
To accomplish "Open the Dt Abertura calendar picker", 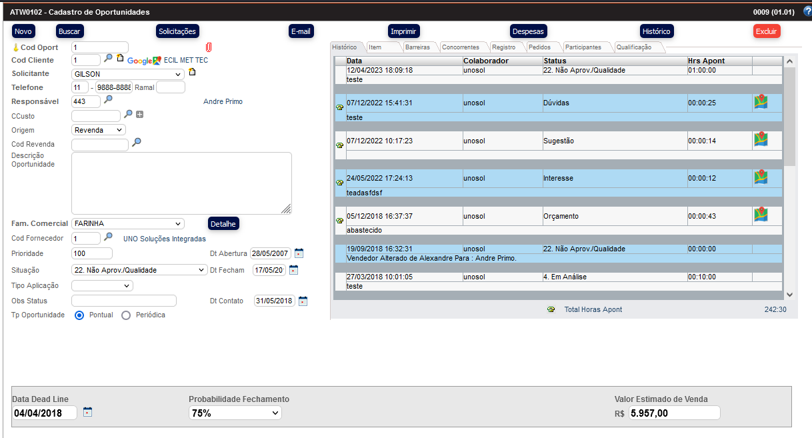I will 299,253.
